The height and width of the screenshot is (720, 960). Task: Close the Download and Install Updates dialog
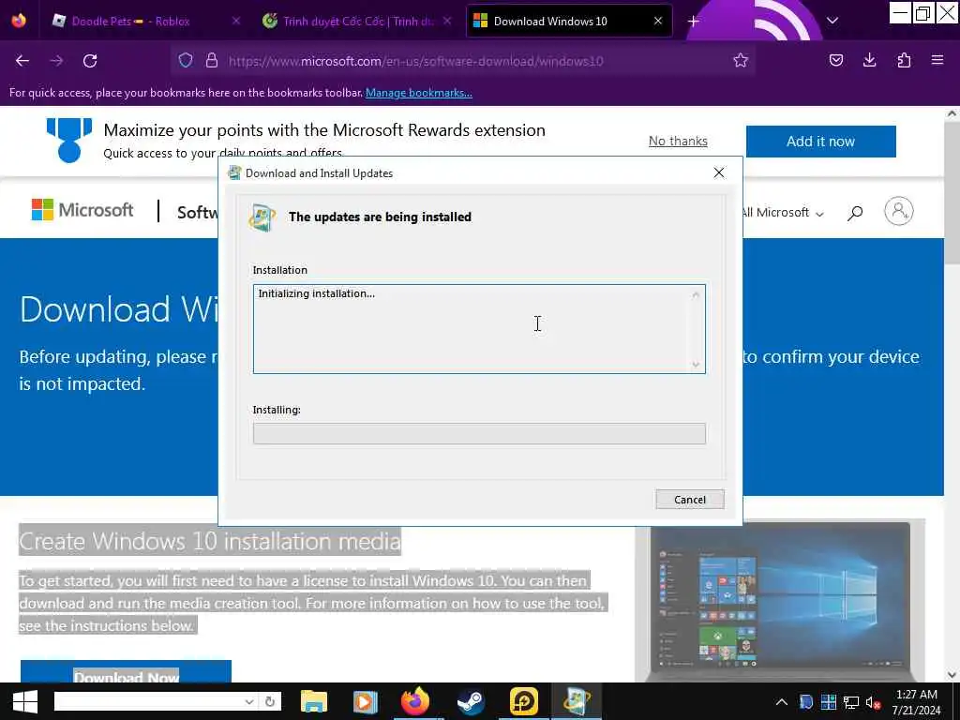point(719,173)
